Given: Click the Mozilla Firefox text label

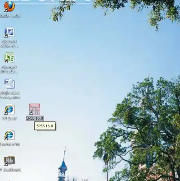Looking at the screenshot, I should [10, 16].
